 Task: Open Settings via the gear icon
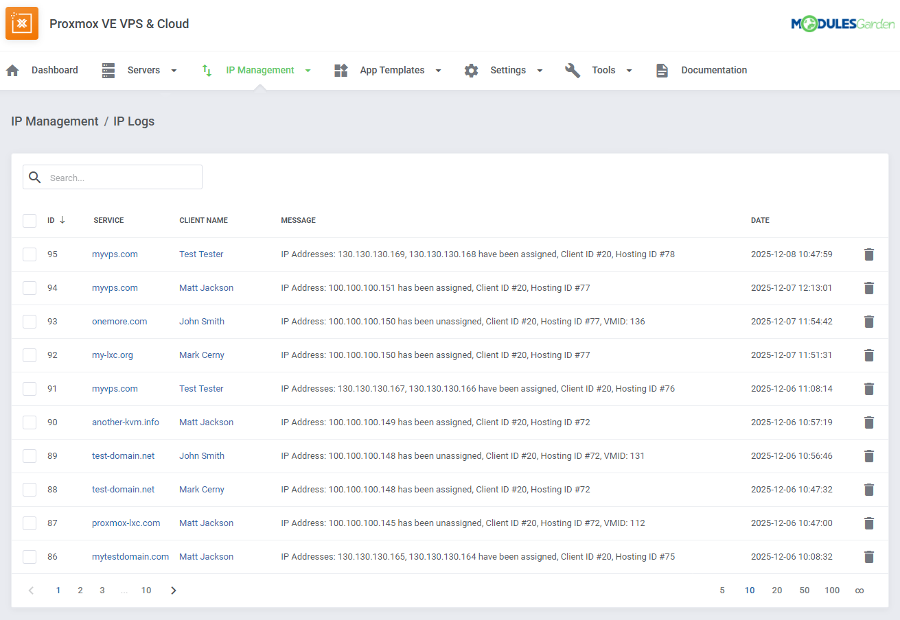click(471, 70)
